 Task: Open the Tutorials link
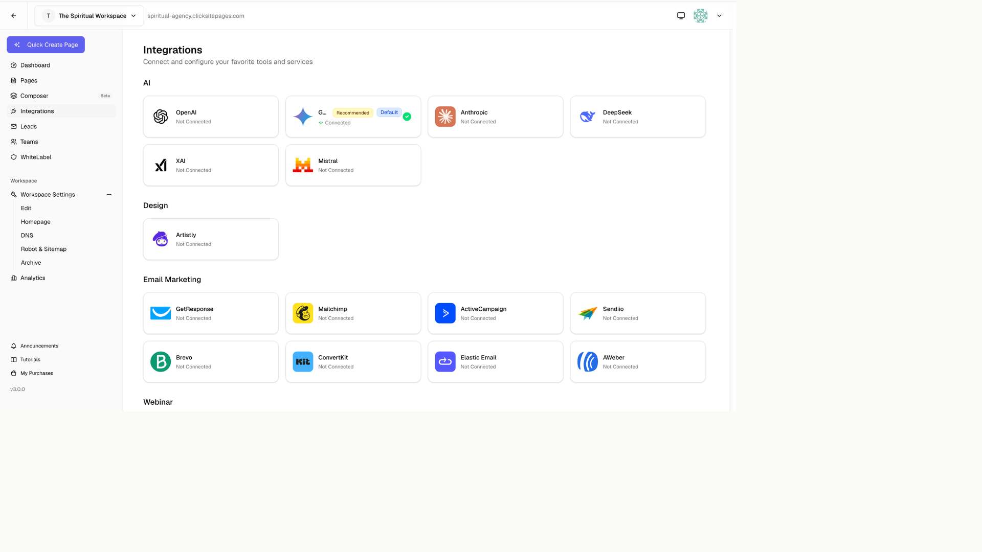pyautogui.click(x=30, y=360)
